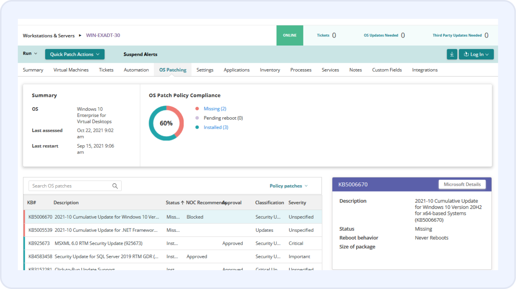This screenshot has height=289, width=516.
Task: Click Third Party Updates Needed counter
Action: click(460, 35)
